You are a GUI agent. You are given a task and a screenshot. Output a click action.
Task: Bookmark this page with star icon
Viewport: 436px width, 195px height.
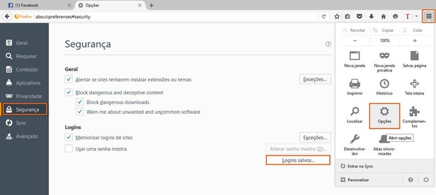click(x=337, y=16)
